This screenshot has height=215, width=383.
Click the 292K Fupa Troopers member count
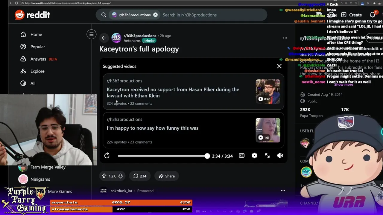(311, 113)
